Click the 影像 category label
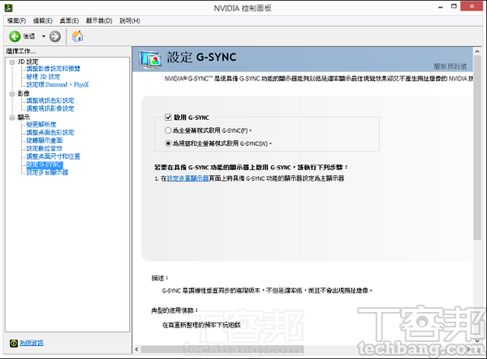Viewport: 487px width, 359px height. [24, 94]
